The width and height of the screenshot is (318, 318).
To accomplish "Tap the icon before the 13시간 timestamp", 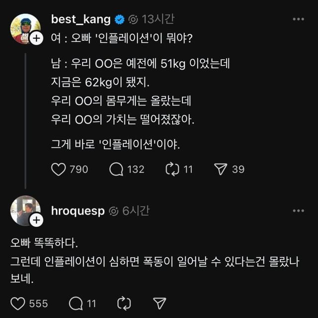I will (x=133, y=20).
